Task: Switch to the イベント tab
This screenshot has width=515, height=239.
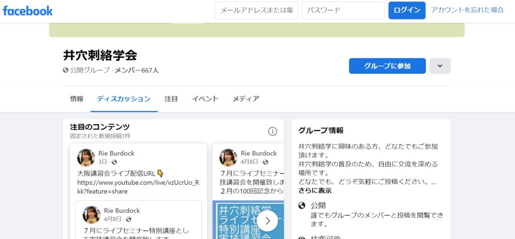Action: tap(205, 99)
